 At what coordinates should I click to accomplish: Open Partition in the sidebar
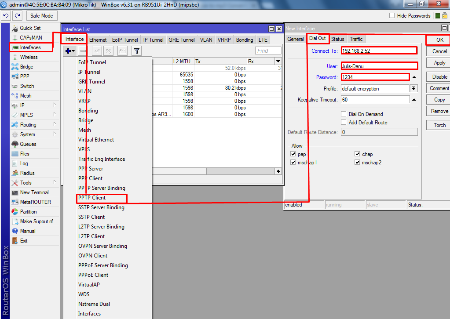(28, 212)
